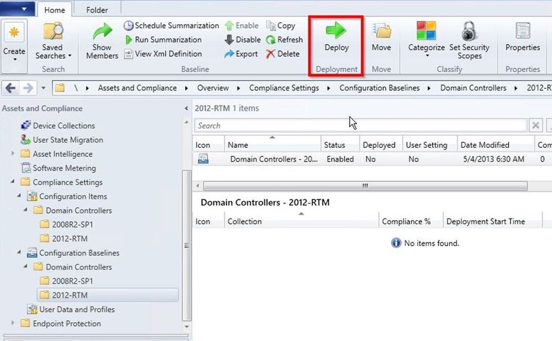Select 2012-RTM under Configuration Baselines
Image resolution: width=552 pixels, height=341 pixels.
point(107,295)
